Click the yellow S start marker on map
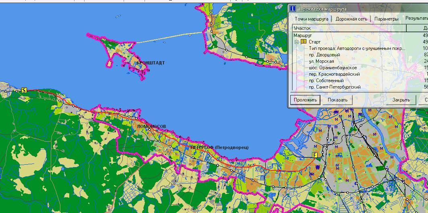The height and width of the screenshot is (213, 428). click(24, 91)
